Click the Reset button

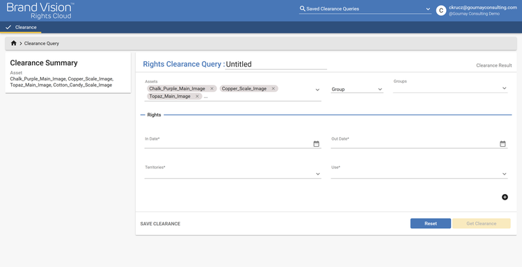(x=430, y=223)
